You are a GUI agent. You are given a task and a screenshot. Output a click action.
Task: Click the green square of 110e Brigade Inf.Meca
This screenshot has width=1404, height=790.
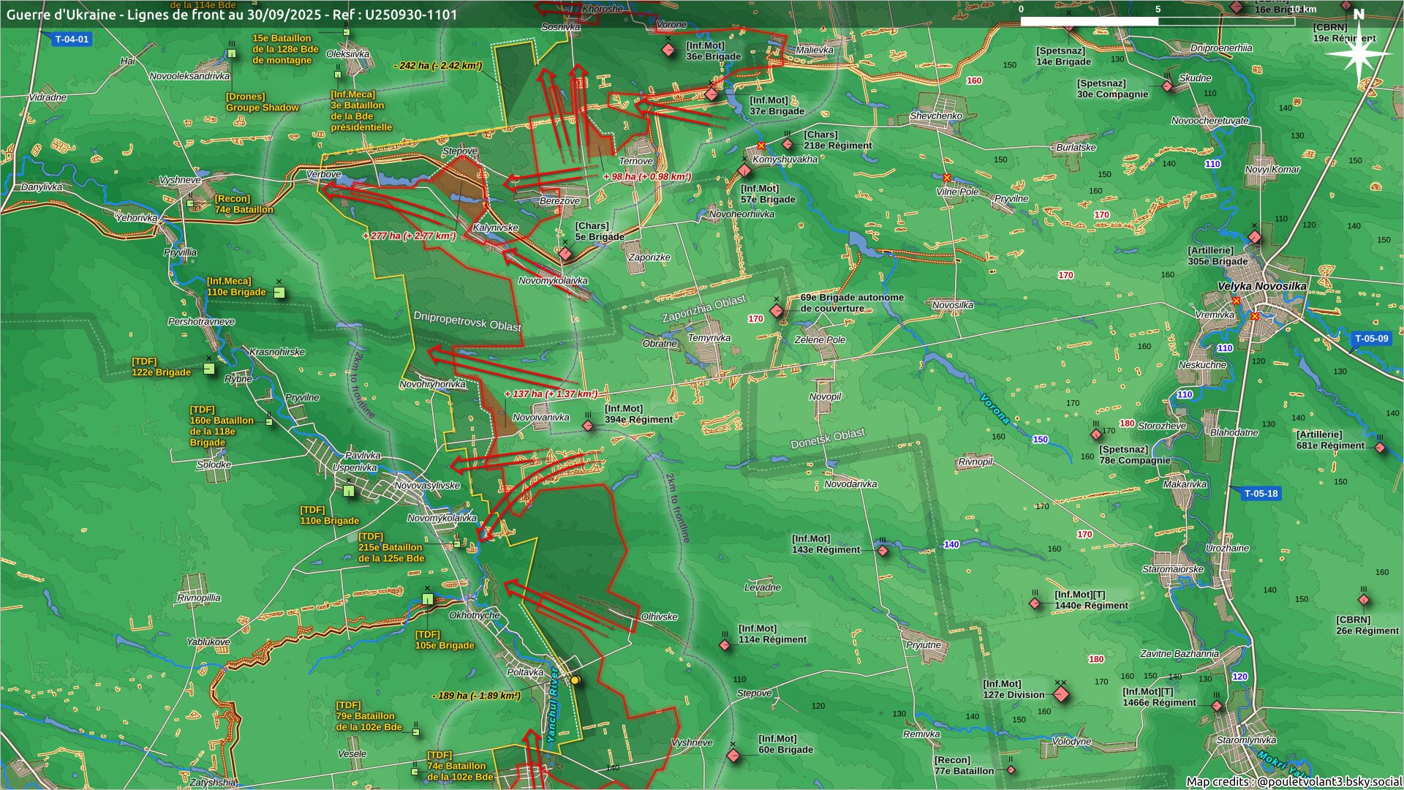pos(279,293)
